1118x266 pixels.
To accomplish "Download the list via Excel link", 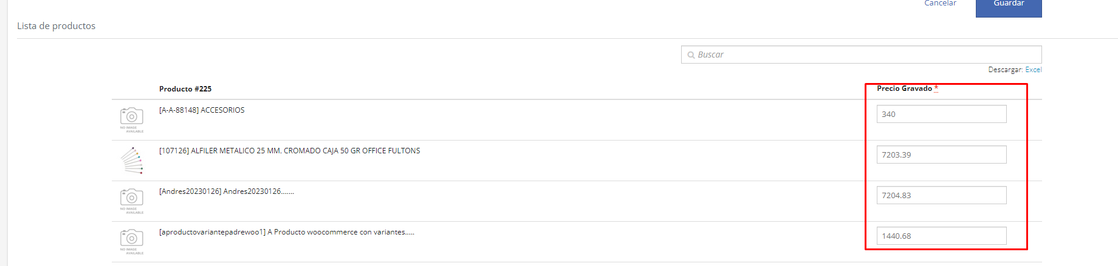I will pos(1034,70).
